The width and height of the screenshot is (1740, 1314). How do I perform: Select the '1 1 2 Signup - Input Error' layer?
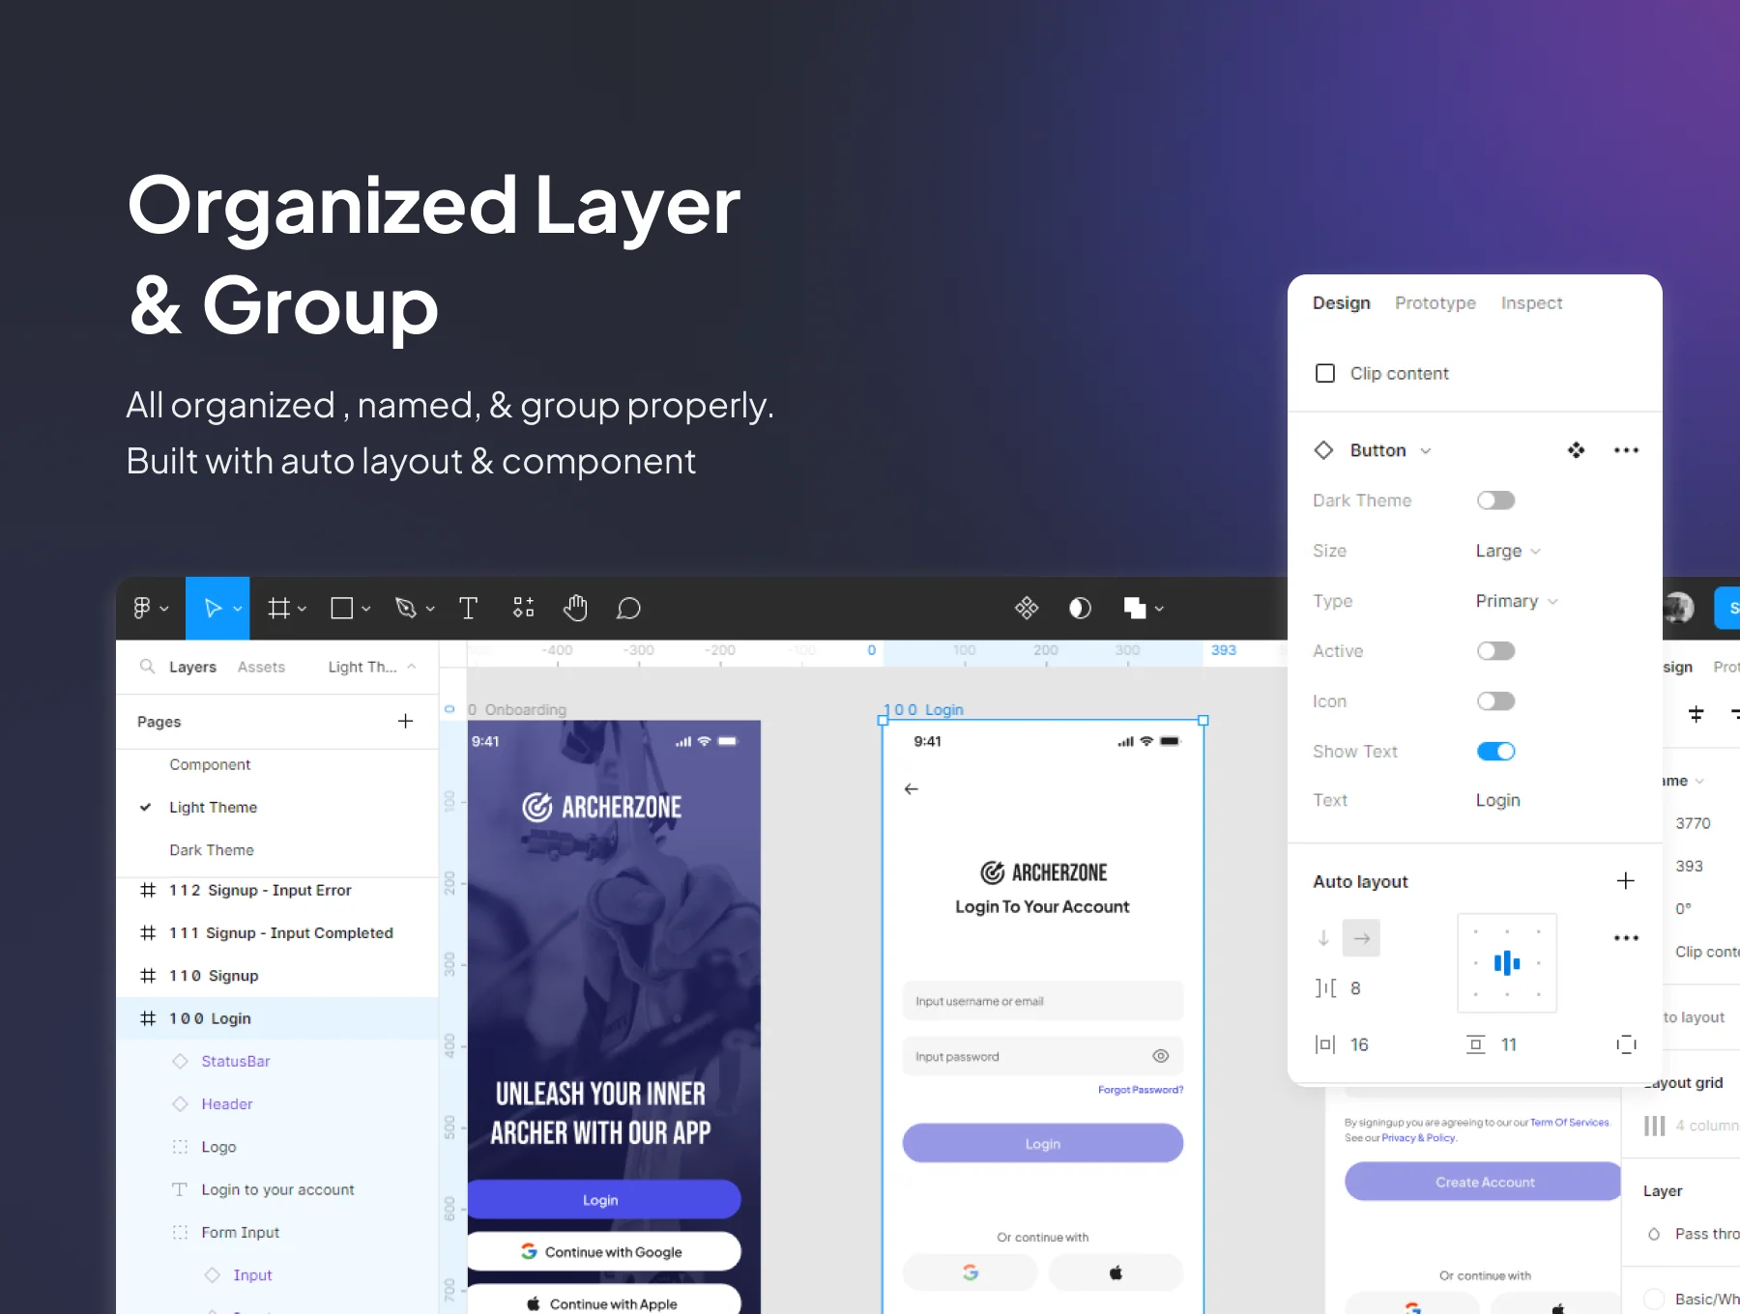tap(277, 890)
